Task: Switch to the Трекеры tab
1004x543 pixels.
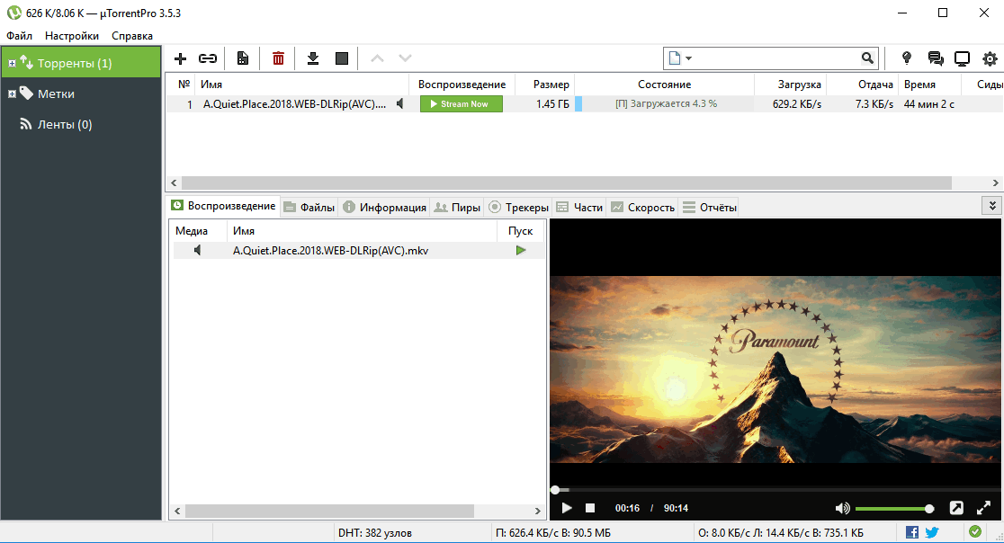Action: pyautogui.click(x=519, y=208)
